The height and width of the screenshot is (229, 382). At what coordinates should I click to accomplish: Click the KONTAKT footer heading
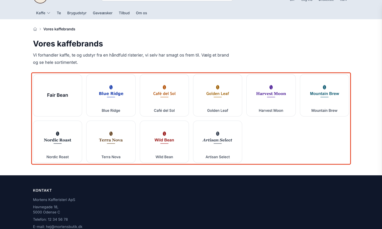(x=42, y=190)
